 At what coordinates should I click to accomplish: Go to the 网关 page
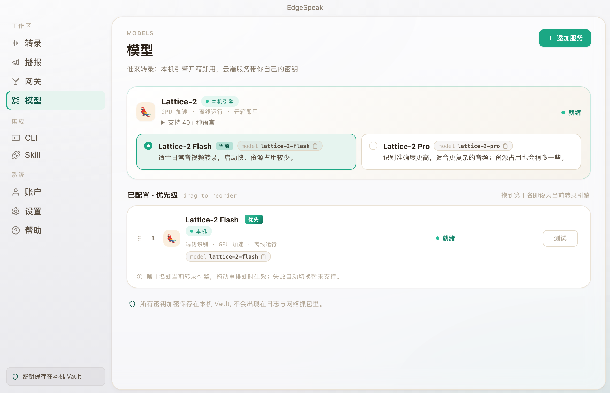tap(56, 81)
